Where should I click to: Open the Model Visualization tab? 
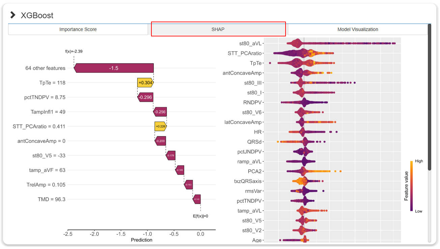(357, 29)
